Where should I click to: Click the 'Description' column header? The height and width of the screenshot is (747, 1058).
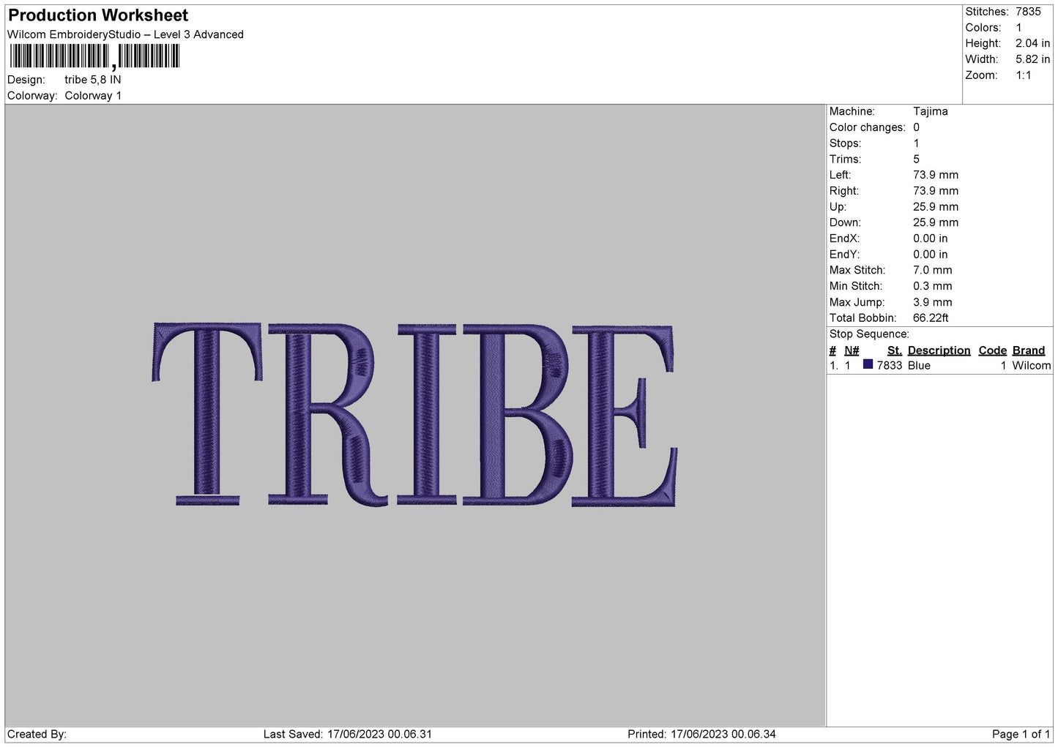[x=939, y=350]
